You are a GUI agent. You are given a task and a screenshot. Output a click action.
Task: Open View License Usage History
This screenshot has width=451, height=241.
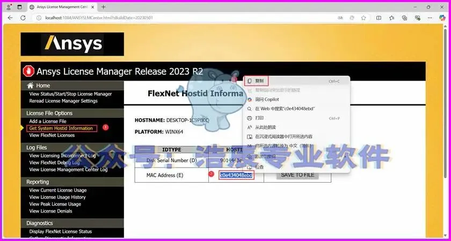(x=57, y=197)
